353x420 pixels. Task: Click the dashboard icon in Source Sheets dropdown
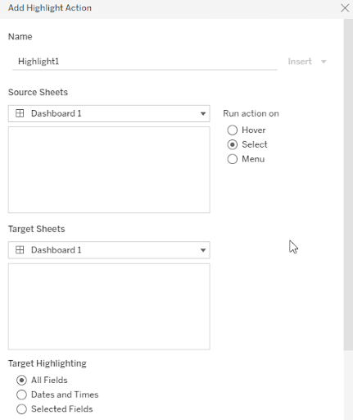coord(20,113)
